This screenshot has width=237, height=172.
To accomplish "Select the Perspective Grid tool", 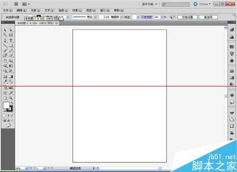I will click(11, 71).
